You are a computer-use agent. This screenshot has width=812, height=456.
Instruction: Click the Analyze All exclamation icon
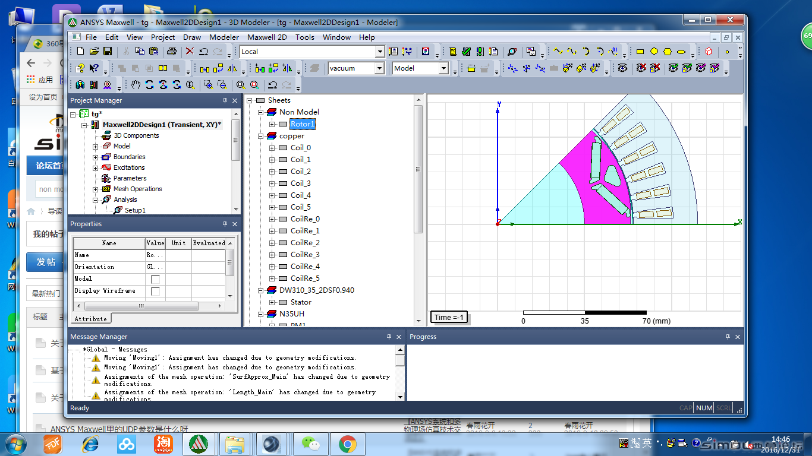click(480, 52)
